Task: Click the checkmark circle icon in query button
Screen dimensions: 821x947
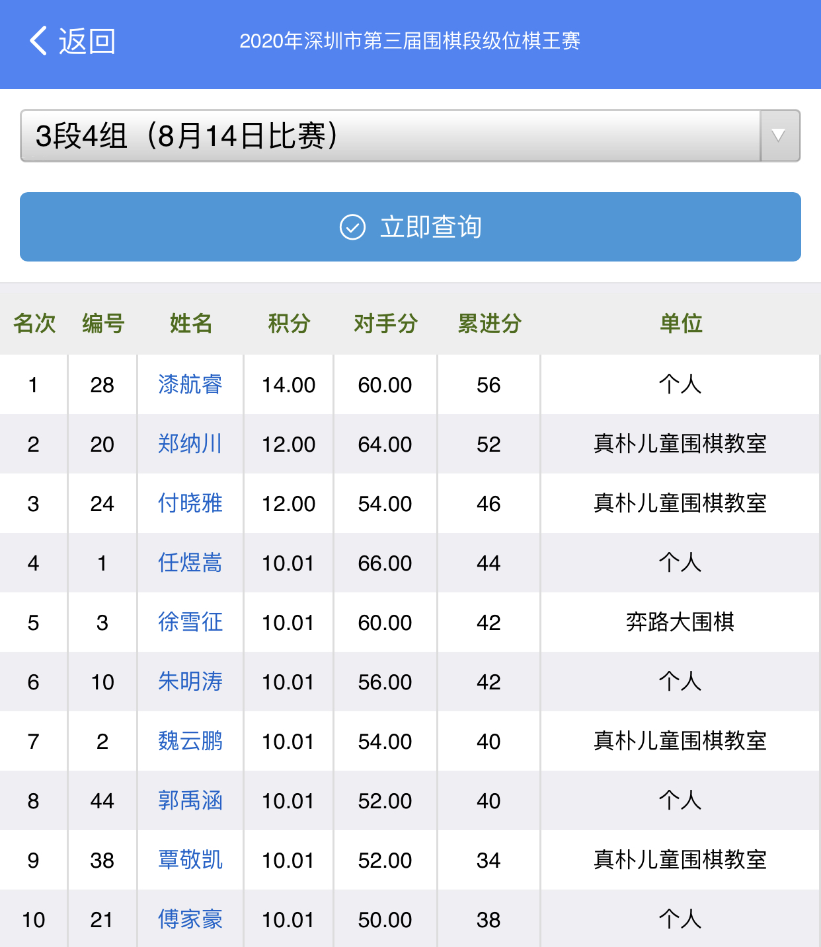Action: click(x=352, y=227)
